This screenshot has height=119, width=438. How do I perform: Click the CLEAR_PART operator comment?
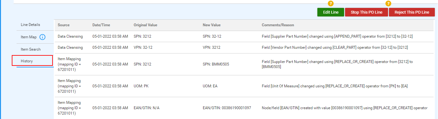tap(335, 47)
